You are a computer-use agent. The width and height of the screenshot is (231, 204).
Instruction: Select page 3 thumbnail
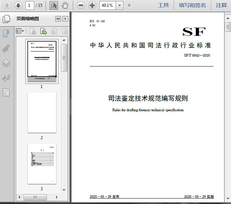(x=42, y=164)
